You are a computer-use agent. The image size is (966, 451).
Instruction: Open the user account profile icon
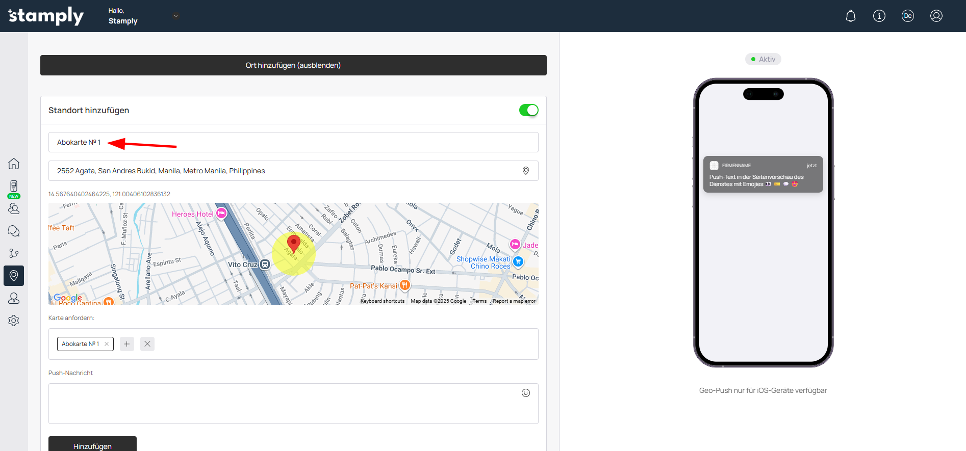click(936, 16)
